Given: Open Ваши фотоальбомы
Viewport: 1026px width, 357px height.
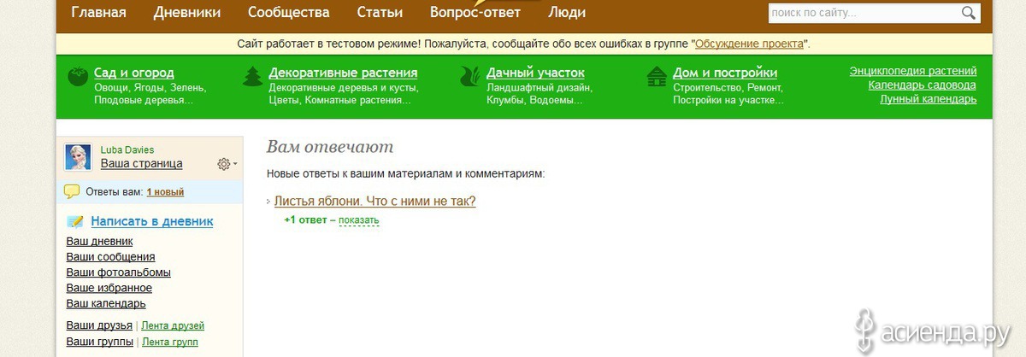Looking at the screenshot, I should pos(119,272).
